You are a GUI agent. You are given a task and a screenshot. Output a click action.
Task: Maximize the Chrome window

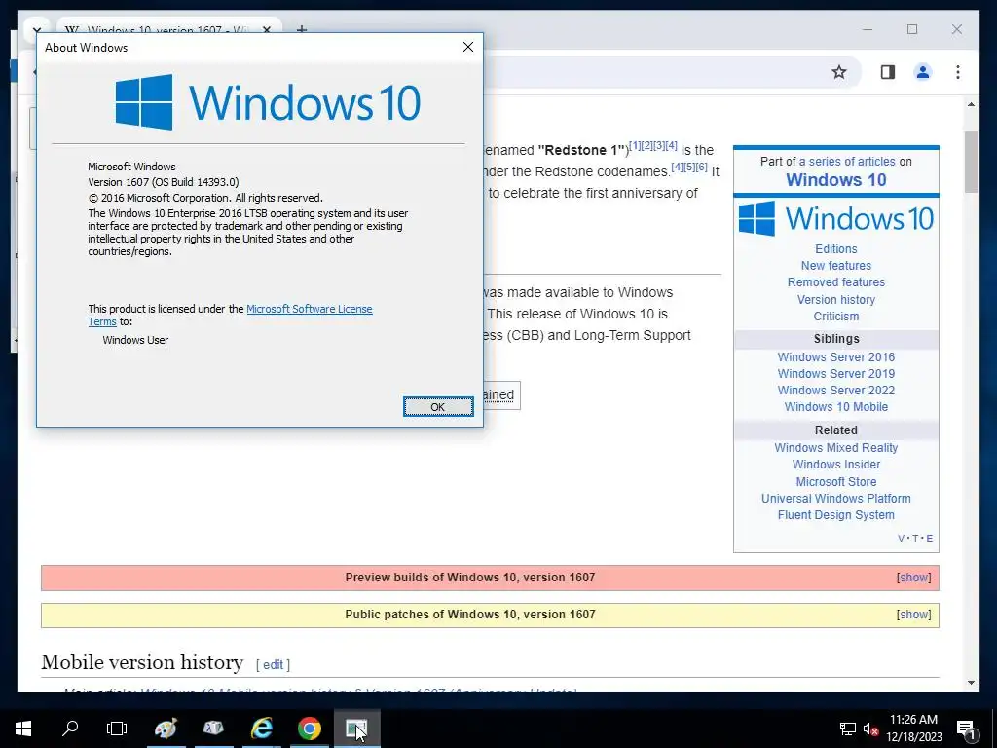912,29
